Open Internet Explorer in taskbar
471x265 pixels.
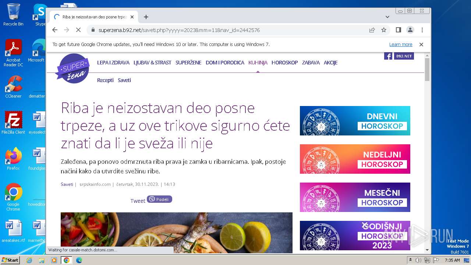(29, 260)
